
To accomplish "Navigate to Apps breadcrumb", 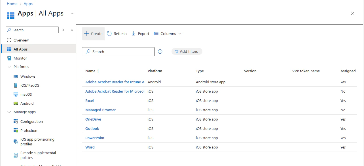I will [28, 4].
